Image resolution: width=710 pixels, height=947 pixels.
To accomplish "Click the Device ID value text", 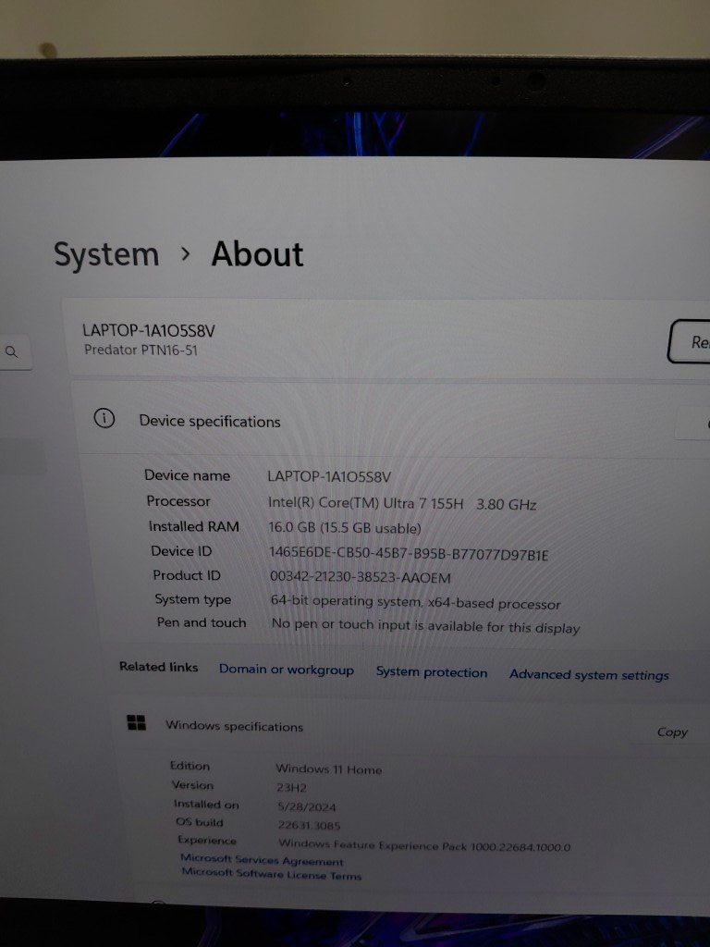I will 409,554.
